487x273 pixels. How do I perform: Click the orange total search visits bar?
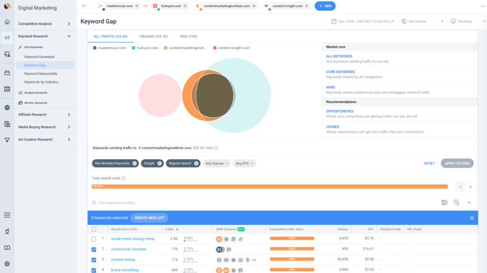[x=270, y=187]
